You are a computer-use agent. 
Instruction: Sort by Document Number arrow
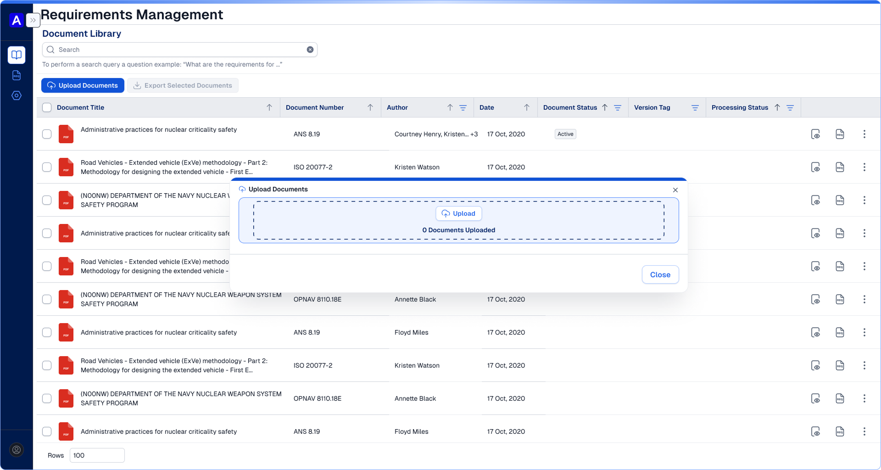pyautogui.click(x=370, y=107)
